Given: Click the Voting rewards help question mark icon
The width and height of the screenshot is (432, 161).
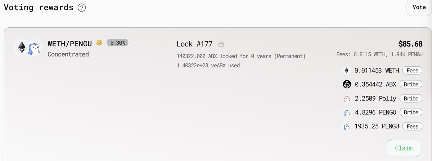Looking at the screenshot, I should click(x=82, y=7).
